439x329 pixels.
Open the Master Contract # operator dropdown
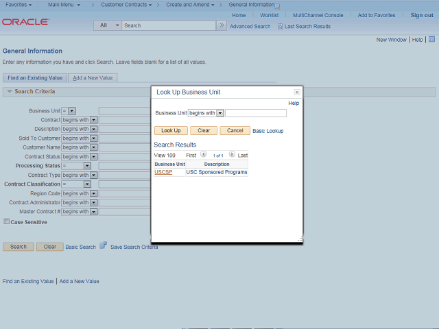(94, 212)
